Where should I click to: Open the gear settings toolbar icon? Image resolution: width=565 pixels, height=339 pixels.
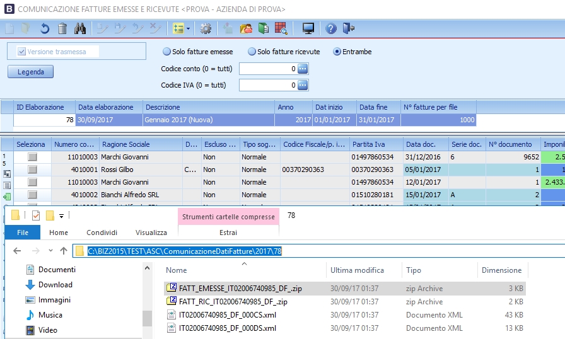click(205, 28)
